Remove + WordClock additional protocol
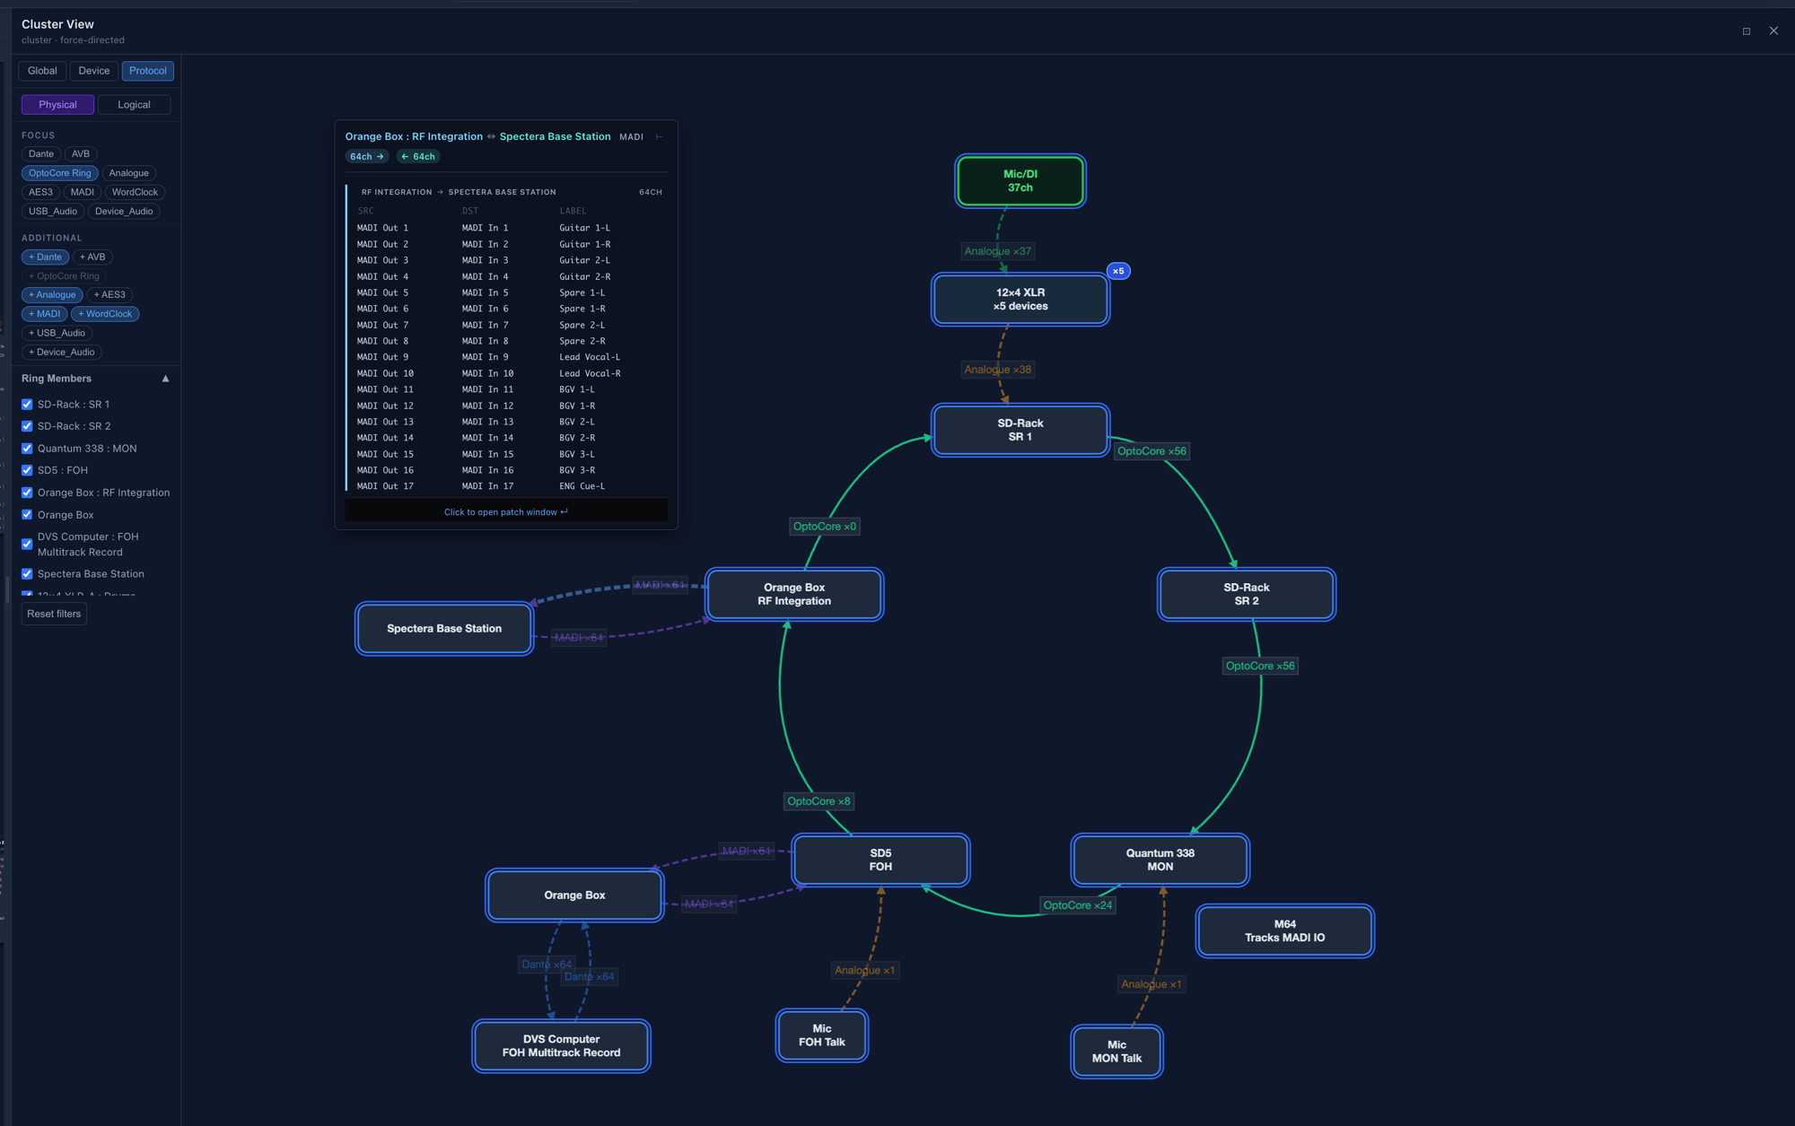Image resolution: width=1795 pixels, height=1126 pixels. [105, 314]
